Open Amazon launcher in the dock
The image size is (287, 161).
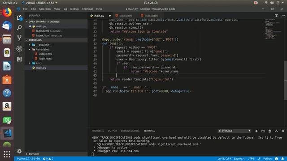7,106
